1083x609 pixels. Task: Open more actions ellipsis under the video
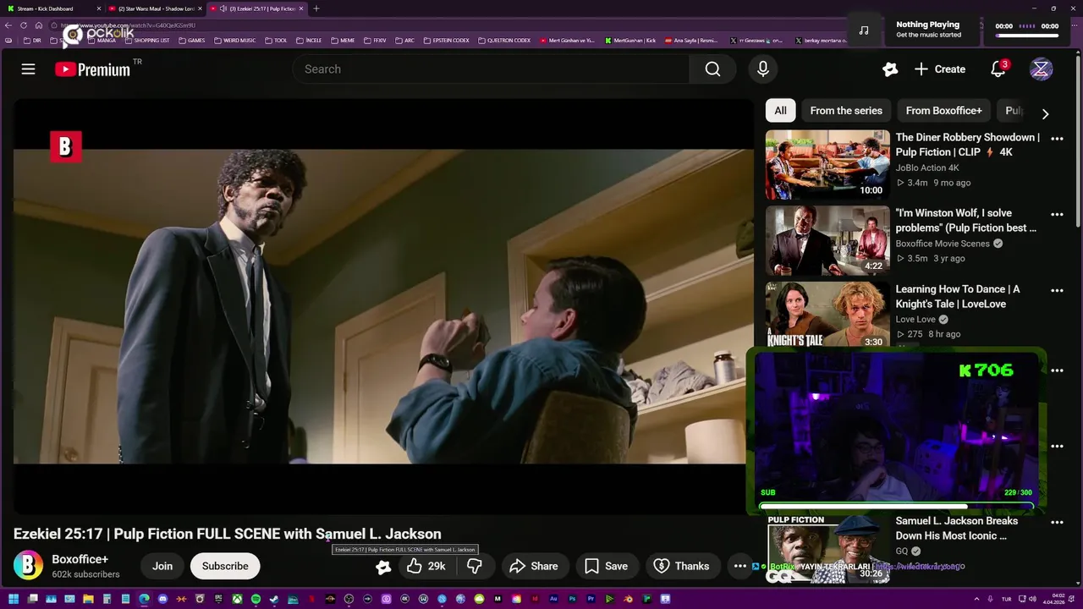pos(739,566)
